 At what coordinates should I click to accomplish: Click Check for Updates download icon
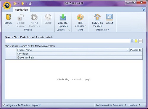click(x=63, y=17)
